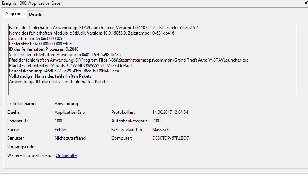
Task: Click the Quelle value Application Error
Action: tap(70, 112)
